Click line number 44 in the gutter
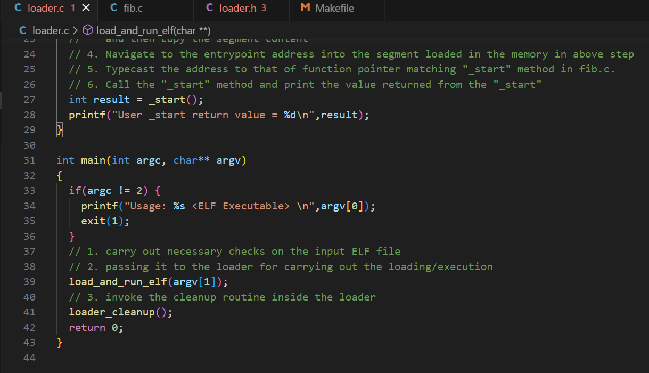Image resolution: width=649 pixels, height=373 pixels. pos(29,358)
